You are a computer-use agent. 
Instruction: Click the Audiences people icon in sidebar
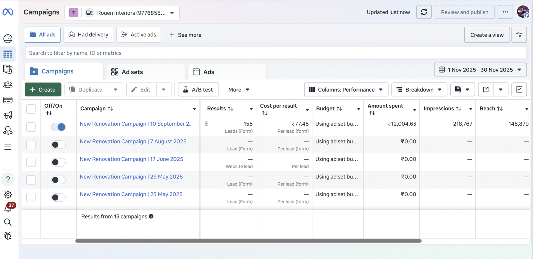(x=8, y=85)
